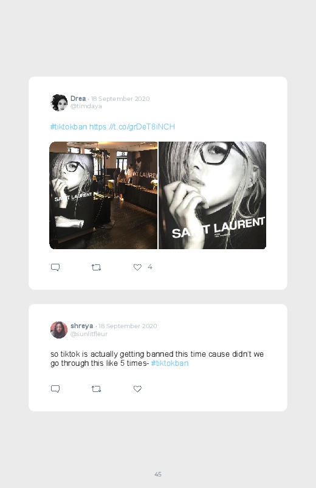
Task: Like Drea's tweet with the heart icon
Action: click(137, 267)
